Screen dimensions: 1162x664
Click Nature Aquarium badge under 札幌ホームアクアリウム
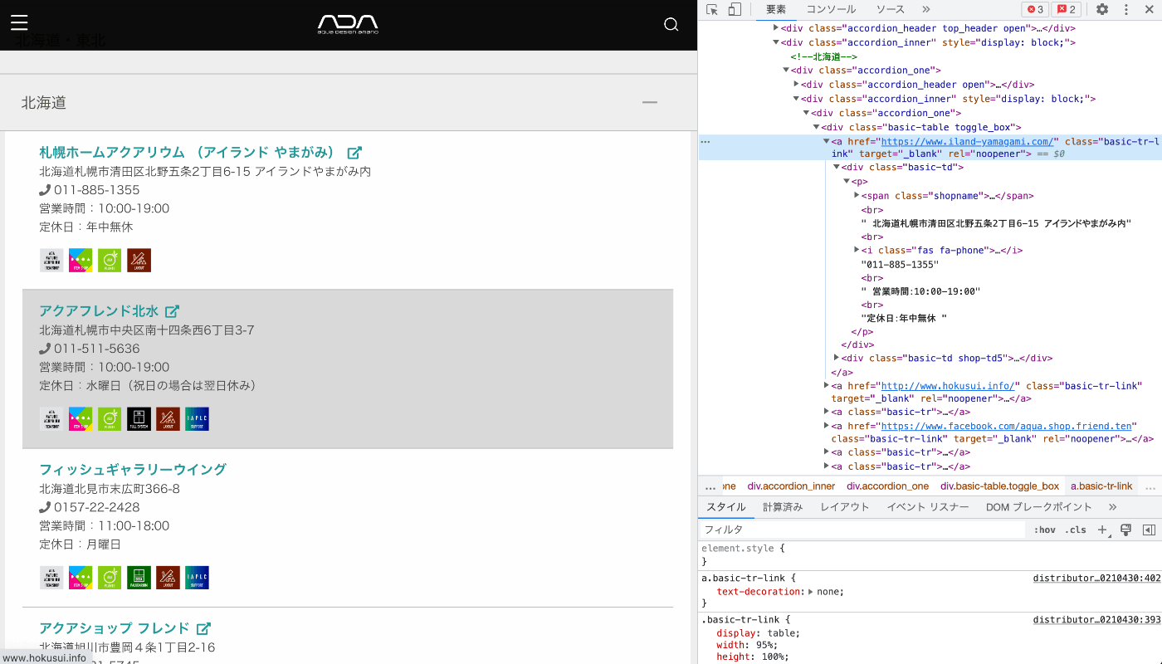click(51, 261)
